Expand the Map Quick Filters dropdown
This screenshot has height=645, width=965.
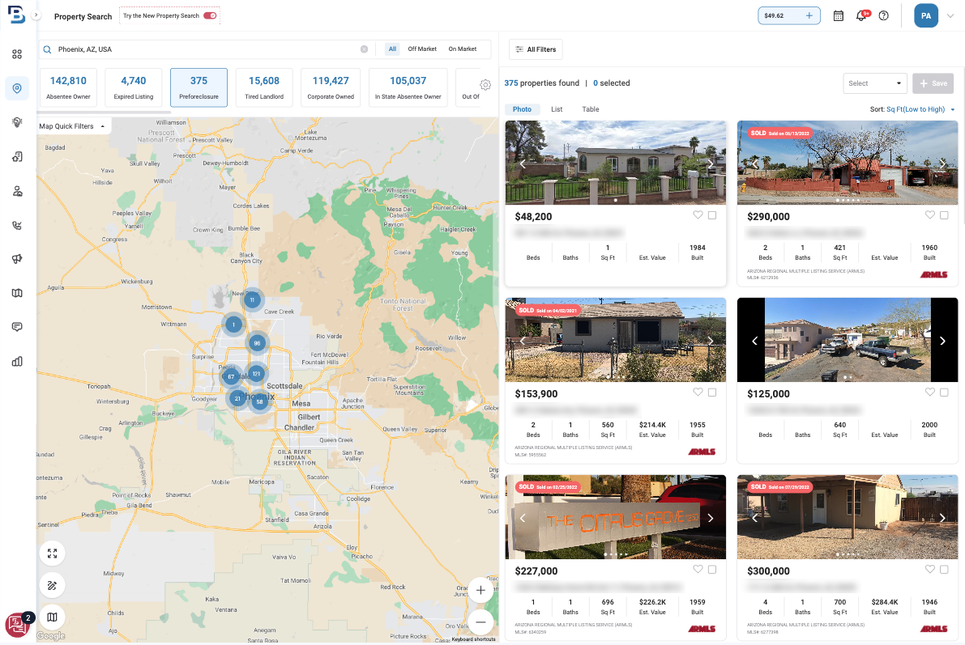coord(73,127)
